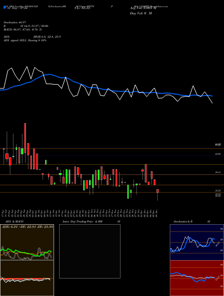Click the 'Stochastics & R SI' panel title
Viewport: 224px width, 296px height.
click(x=192, y=222)
